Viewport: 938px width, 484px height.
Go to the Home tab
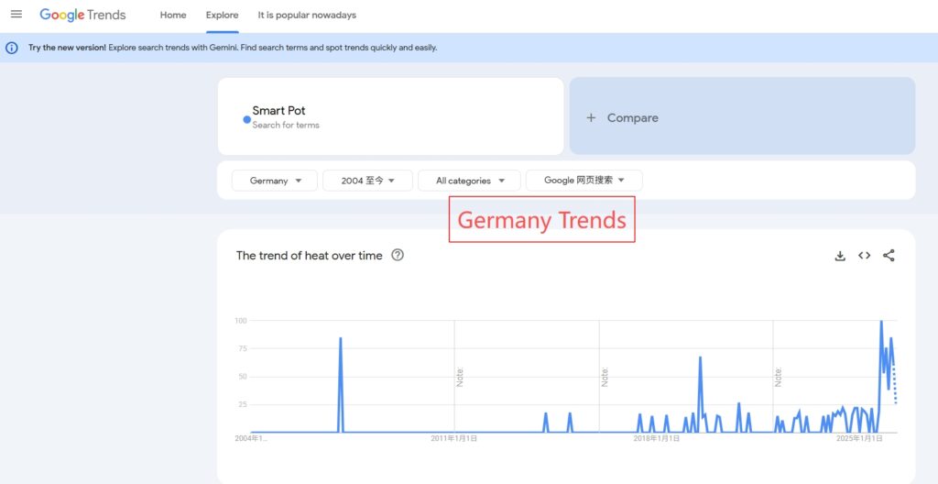(x=173, y=15)
